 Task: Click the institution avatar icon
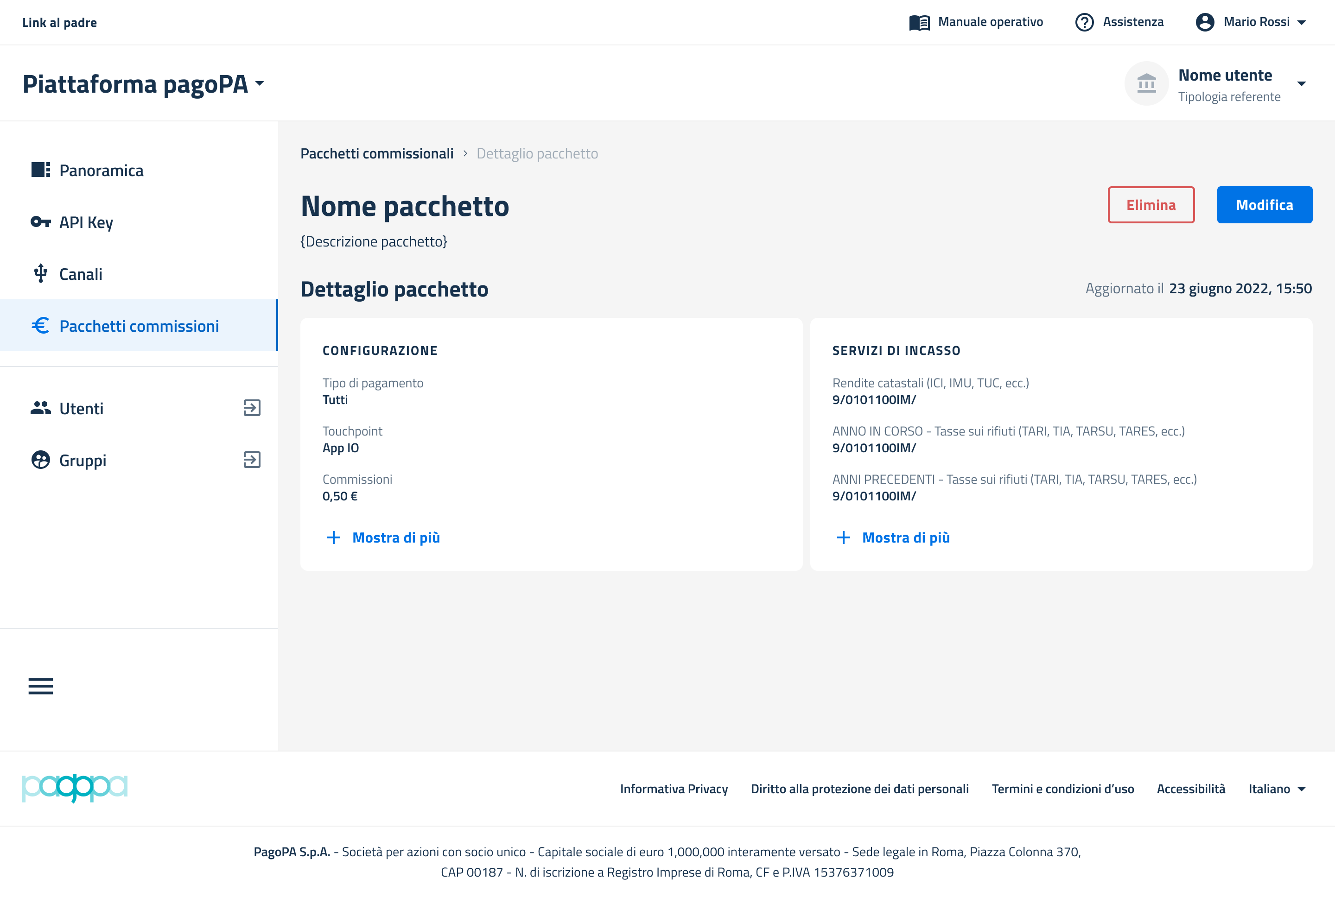pos(1146,83)
